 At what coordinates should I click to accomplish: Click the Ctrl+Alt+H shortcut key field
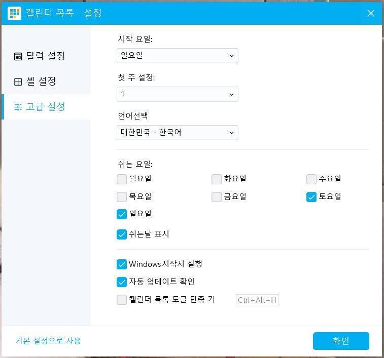pos(257,300)
